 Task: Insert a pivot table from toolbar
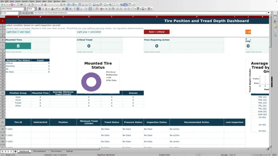tap(101, 5)
